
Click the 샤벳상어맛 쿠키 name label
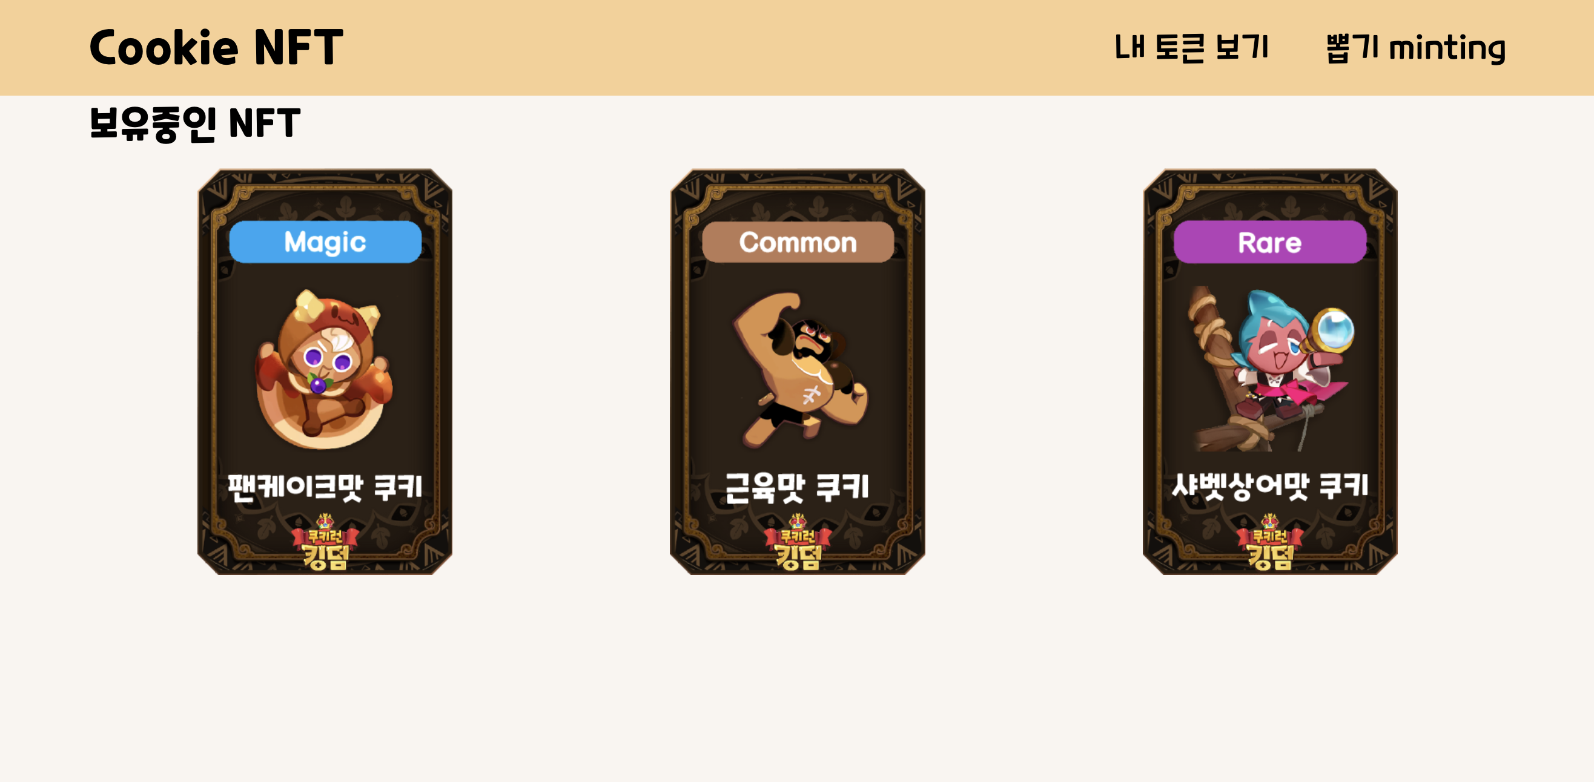pyautogui.click(x=1270, y=486)
